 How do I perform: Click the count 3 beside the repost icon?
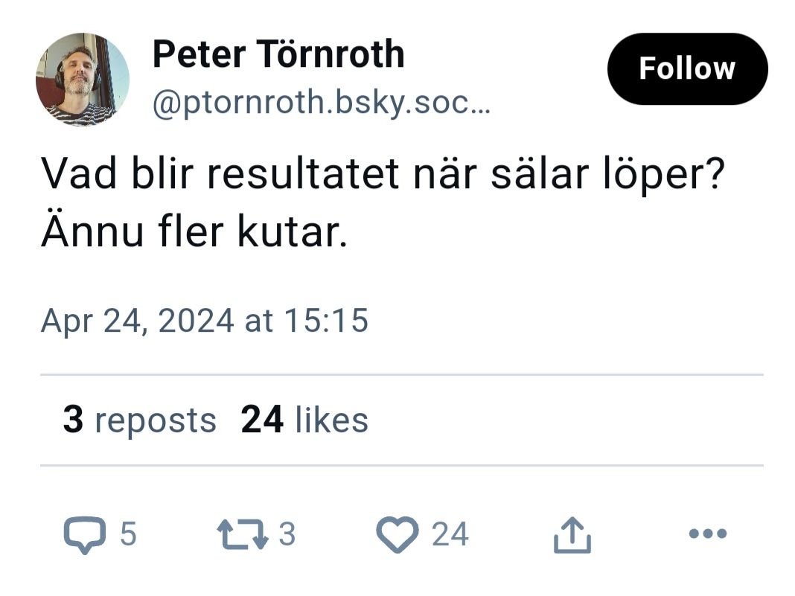click(287, 534)
